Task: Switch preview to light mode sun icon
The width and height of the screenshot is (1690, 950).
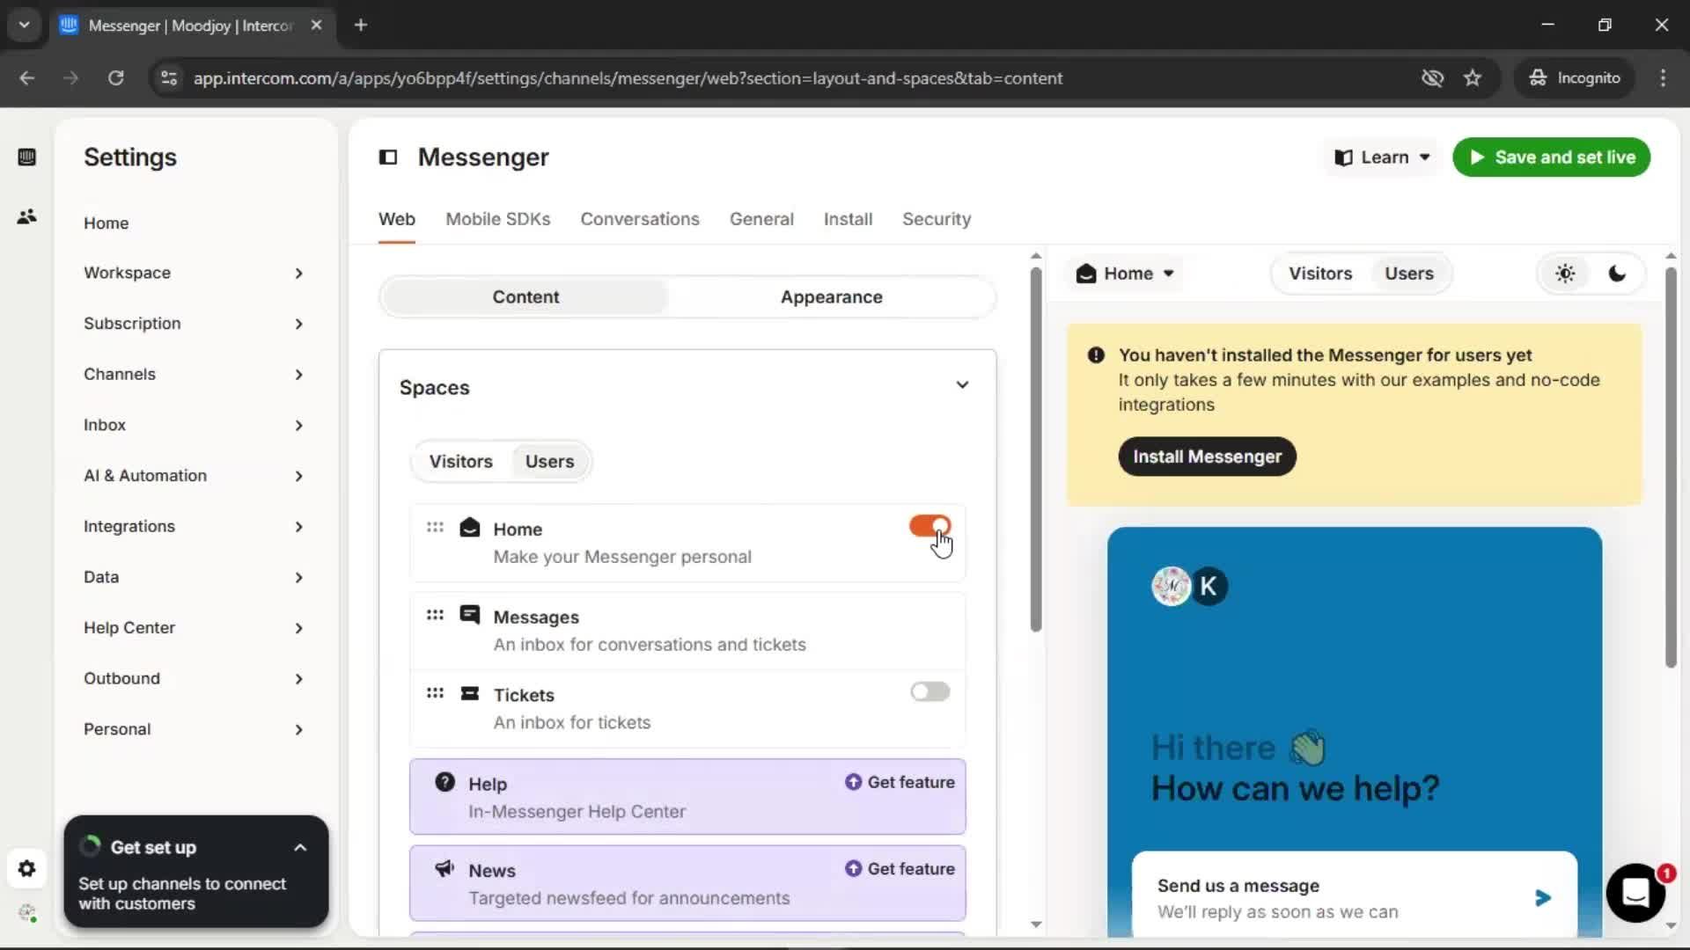Action: (1565, 274)
